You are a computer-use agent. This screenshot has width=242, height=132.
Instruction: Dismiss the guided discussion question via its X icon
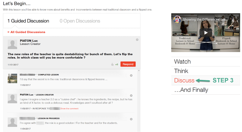(x=137, y=40)
